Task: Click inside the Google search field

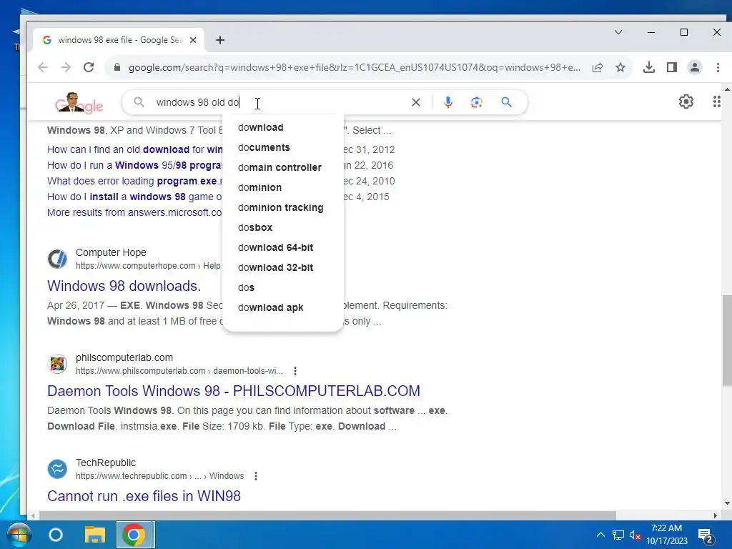Action: [x=280, y=102]
